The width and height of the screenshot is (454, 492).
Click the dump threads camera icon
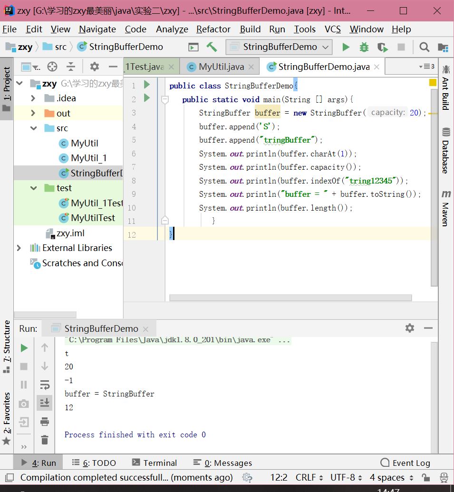[24, 404]
